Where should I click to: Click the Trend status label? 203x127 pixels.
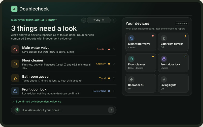pos(103,78)
